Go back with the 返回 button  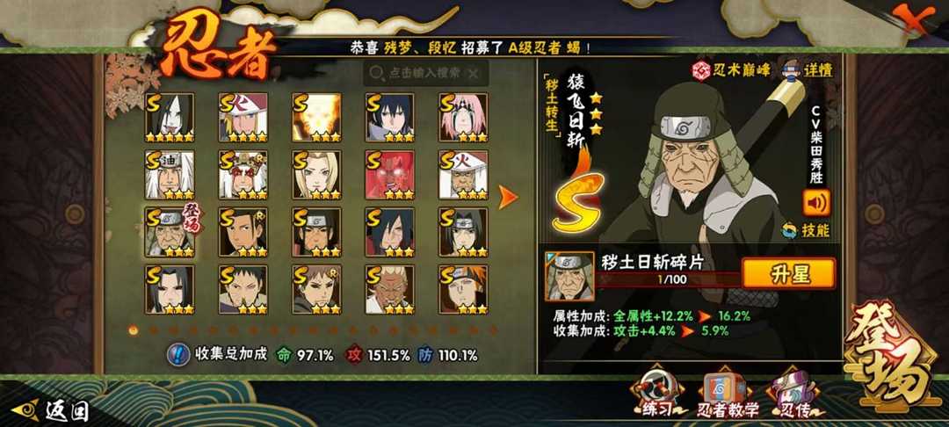coord(52,410)
